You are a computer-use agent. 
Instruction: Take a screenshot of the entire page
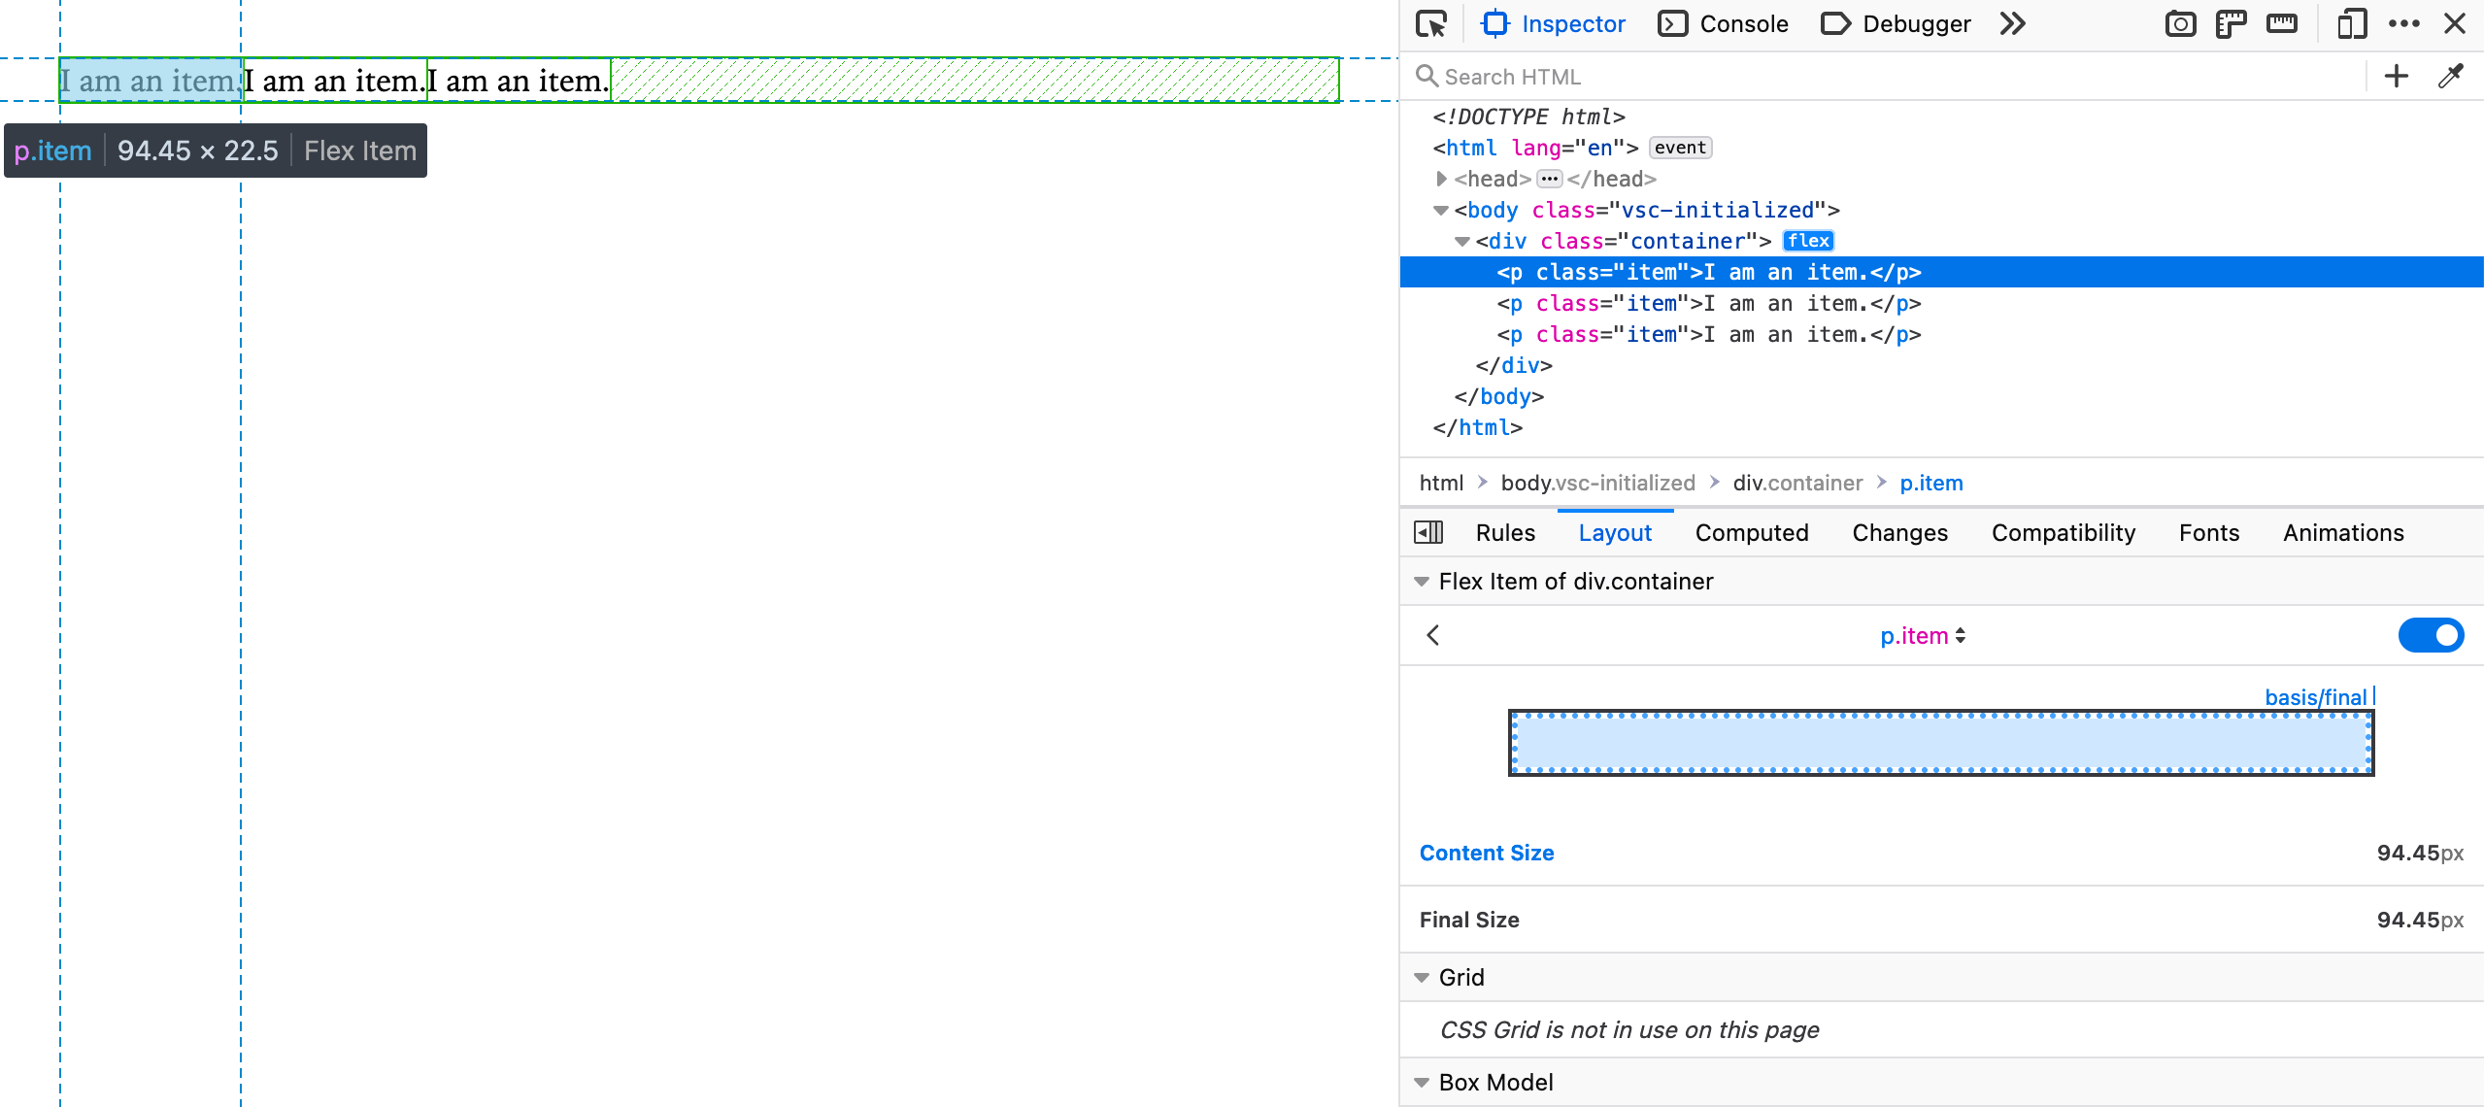tap(2181, 23)
